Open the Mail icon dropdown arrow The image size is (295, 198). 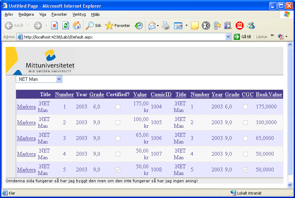click(x=158, y=26)
